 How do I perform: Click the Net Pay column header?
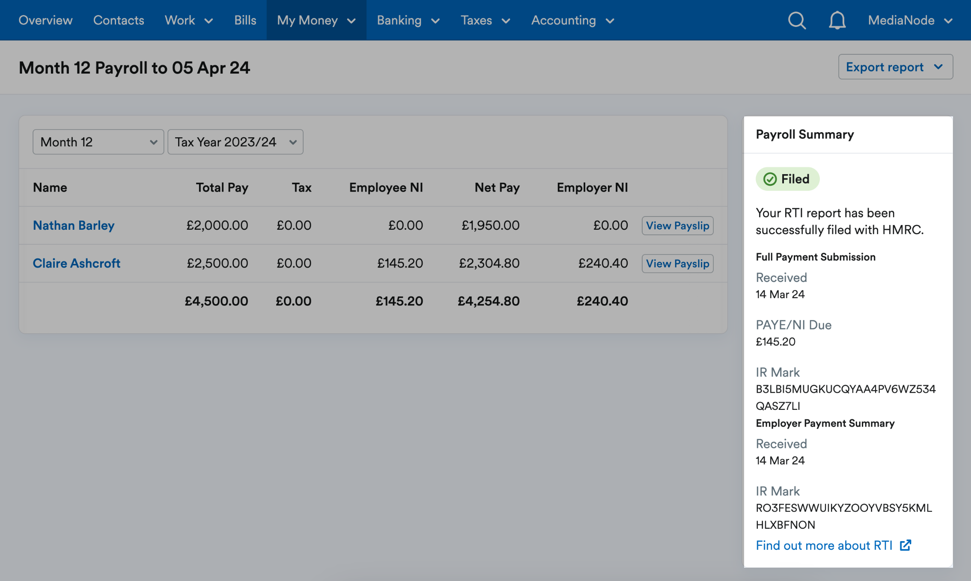click(497, 187)
